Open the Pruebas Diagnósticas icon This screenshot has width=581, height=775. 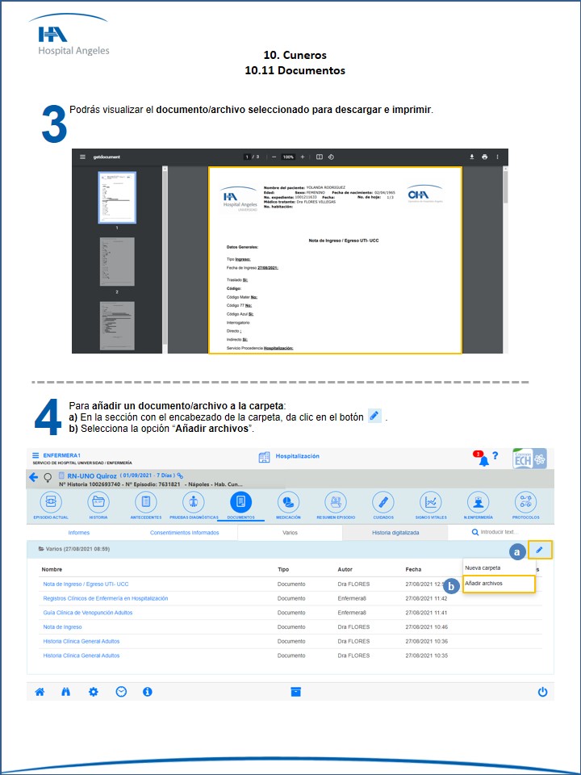pos(193,502)
